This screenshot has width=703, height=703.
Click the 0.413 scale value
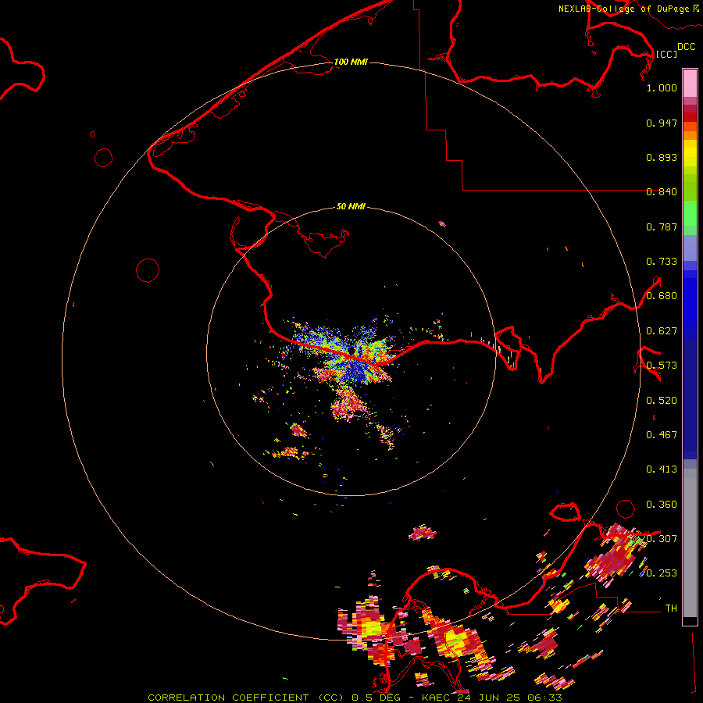(x=662, y=469)
